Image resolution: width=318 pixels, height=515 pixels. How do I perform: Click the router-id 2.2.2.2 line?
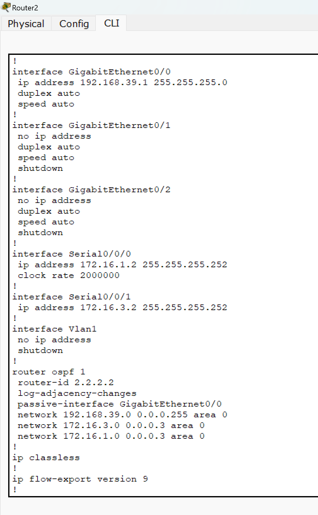66,383
